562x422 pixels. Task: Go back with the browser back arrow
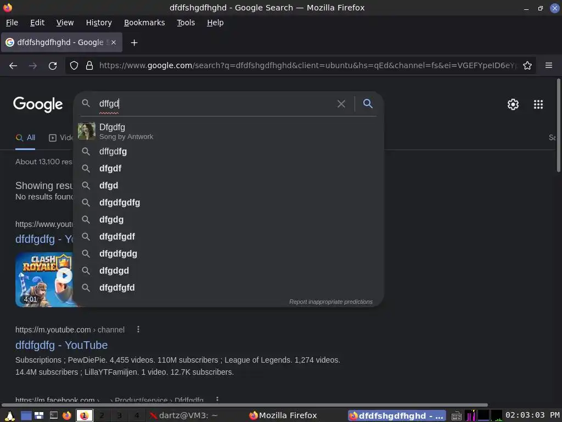(x=13, y=66)
